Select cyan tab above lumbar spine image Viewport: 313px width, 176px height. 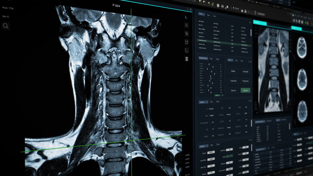click(x=260, y=22)
